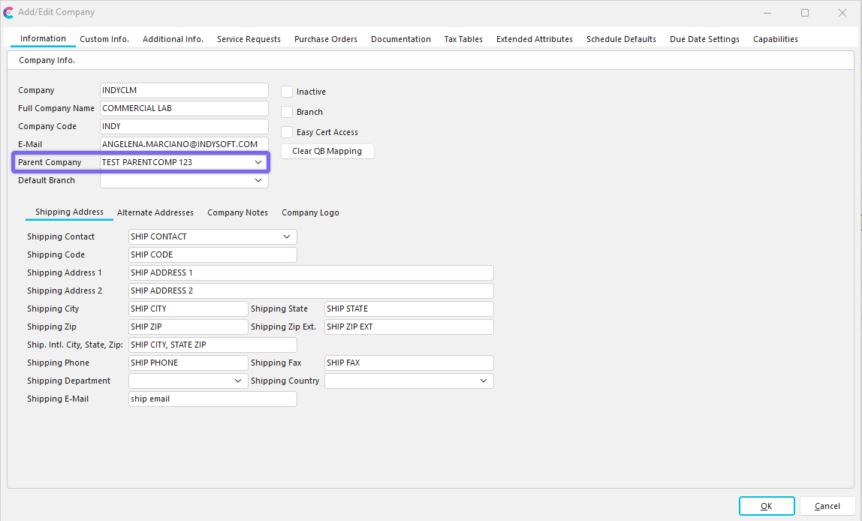Image resolution: width=862 pixels, height=521 pixels.
Task: Click the Clear QB Mapping button
Action: [x=327, y=151]
